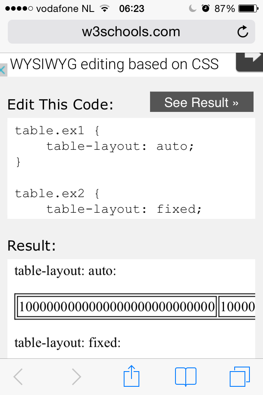263x395 pixels.
Task: Place cursor on the table-layout: auto; line
Action: point(120,146)
